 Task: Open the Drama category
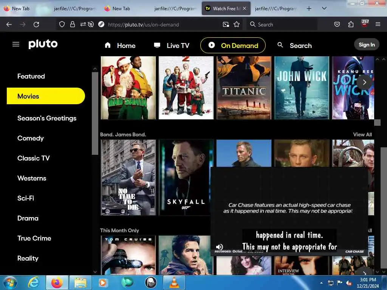click(28, 218)
